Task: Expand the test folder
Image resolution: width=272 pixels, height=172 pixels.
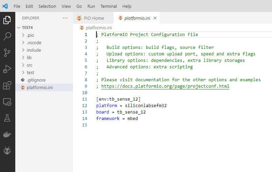Action: (23, 72)
